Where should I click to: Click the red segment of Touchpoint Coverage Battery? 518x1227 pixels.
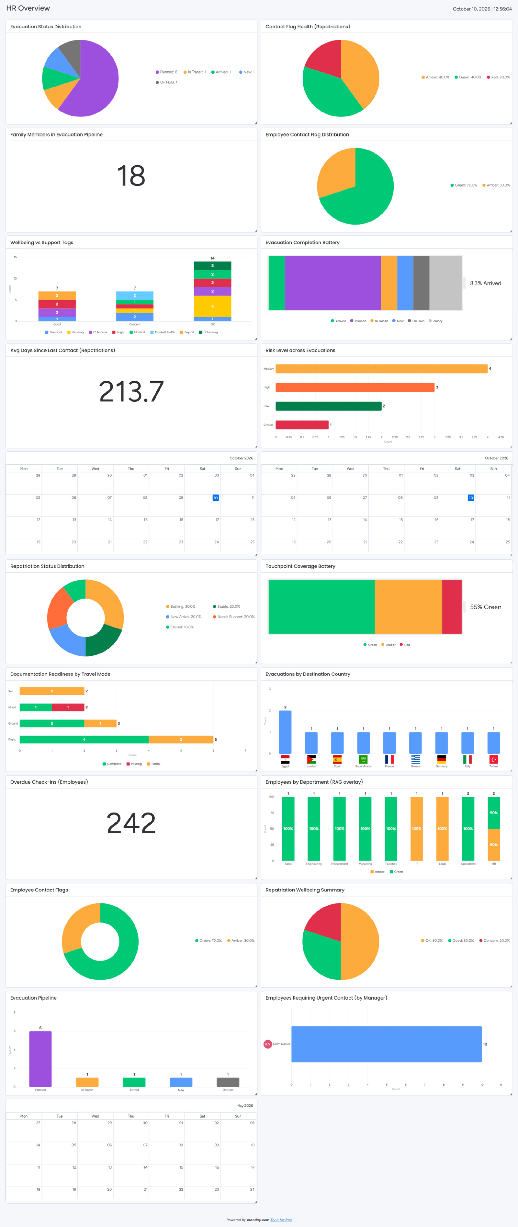coord(452,607)
